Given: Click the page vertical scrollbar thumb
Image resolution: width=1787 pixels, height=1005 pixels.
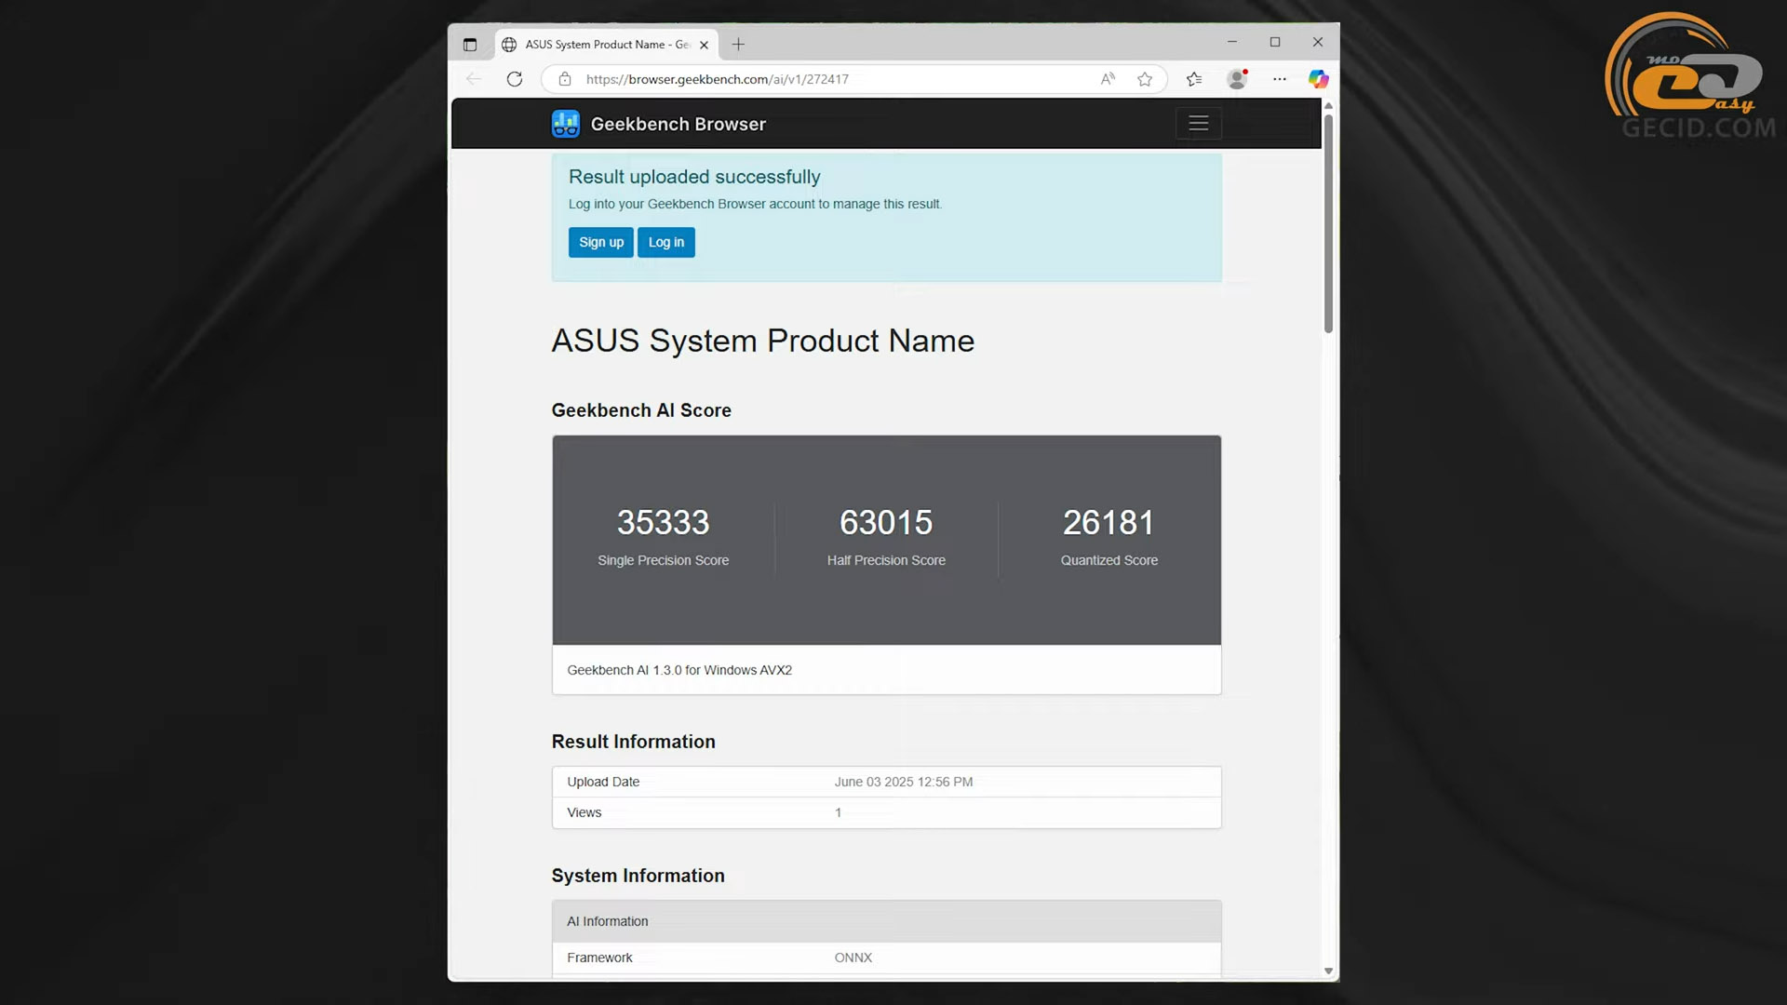Looking at the screenshot, I should pos(1328,223).
